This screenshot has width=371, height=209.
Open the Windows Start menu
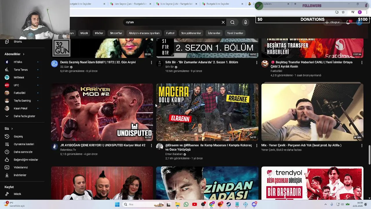pos(117,205)
